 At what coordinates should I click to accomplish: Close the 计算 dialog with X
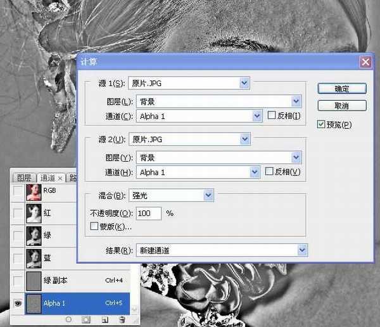tap(365, 61)
